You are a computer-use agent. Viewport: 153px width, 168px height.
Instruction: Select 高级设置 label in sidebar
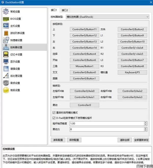15,90
